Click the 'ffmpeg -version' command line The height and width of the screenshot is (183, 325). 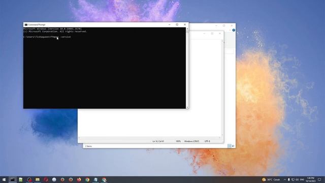[47, 37]
